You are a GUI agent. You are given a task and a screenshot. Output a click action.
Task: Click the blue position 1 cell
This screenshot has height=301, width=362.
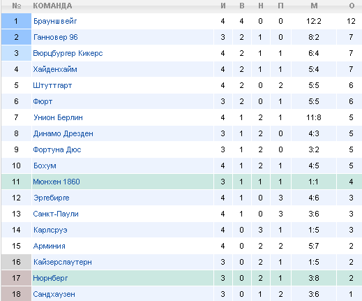(x=16, y=21)
